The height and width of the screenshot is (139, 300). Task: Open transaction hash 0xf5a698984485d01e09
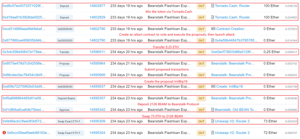(x=24, y=98)
